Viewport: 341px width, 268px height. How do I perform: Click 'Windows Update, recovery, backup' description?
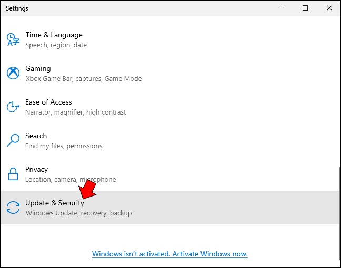click(78, 213)
